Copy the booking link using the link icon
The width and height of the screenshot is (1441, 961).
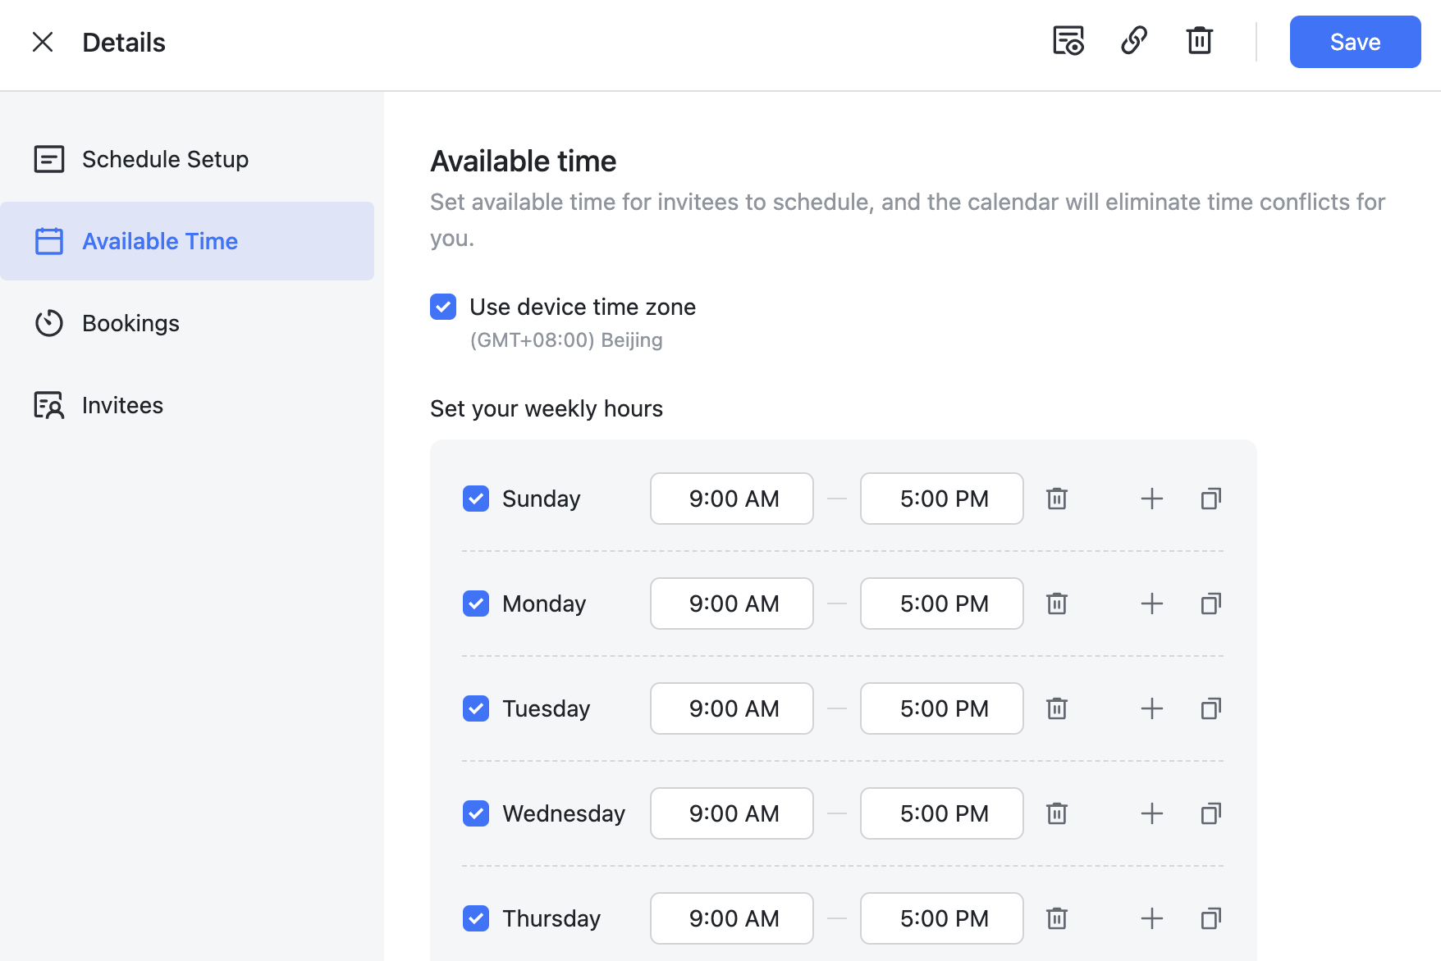point(1134,40)
